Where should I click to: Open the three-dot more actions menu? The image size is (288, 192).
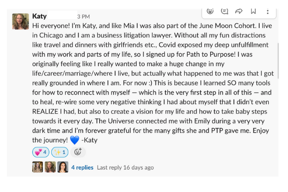267,11
